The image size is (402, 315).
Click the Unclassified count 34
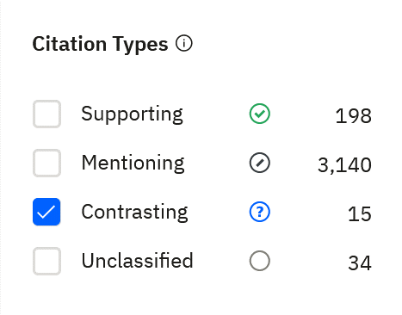point(360,263)
